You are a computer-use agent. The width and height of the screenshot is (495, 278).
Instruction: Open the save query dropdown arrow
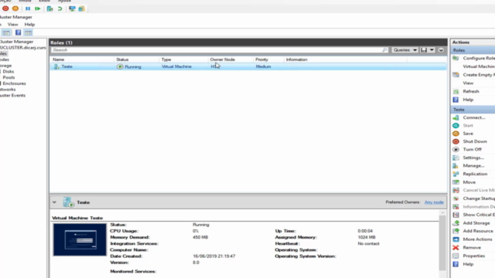point(432,50)
